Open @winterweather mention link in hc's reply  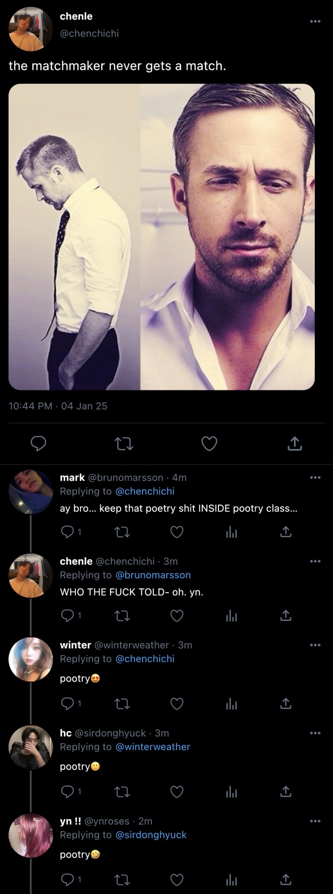[x=153, y=747]
